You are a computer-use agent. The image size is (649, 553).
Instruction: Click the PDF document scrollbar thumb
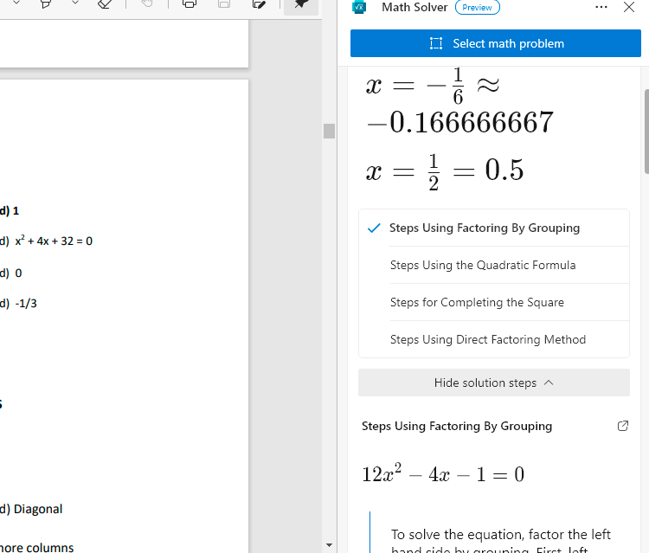click(329, 132)
